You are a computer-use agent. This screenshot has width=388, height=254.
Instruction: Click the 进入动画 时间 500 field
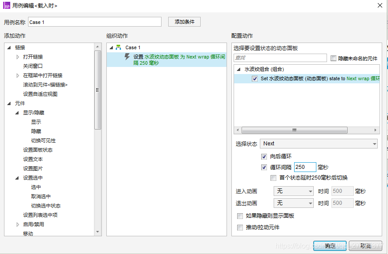point(342,191)
